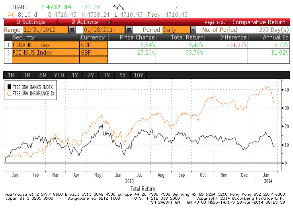Edit the F3INSUS Index security field
The height and width of the screenshot is (210, 293).
[x=46, y=52]
